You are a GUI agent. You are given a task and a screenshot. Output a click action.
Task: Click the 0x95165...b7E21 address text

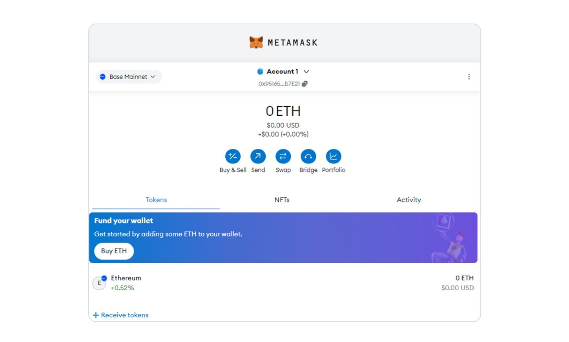pos(279,84)
